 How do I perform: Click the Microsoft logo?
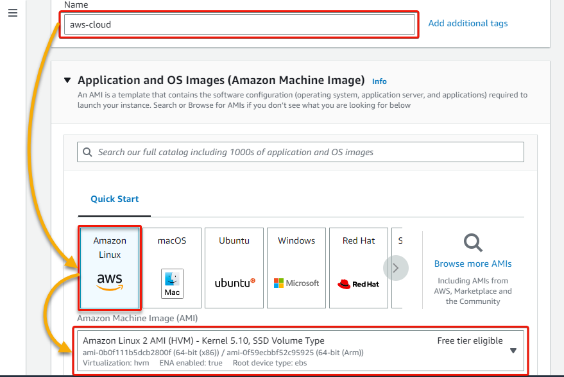[296, 283]
